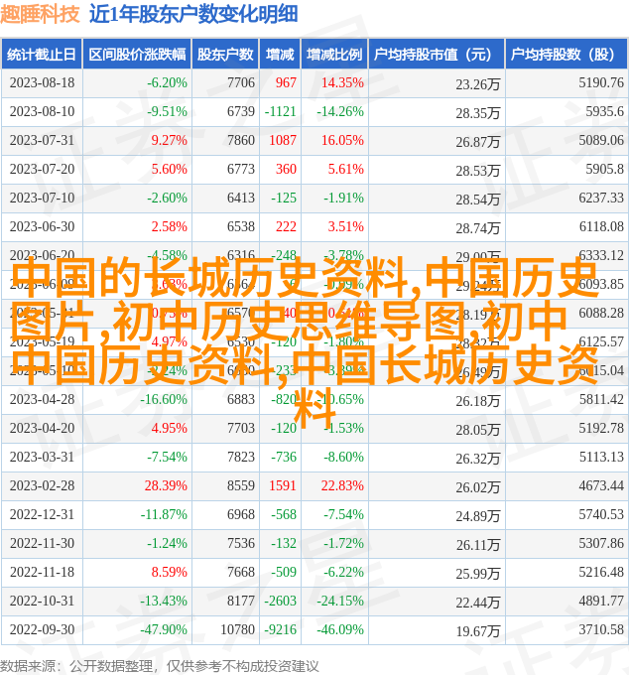This screenshot has width=629, height=675.
Task: Click the 区间股价涨跌幅 column header
Action: (137, 55)
